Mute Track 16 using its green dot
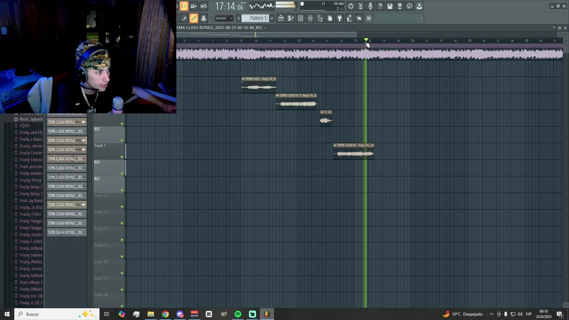569x320 pixels. 122,306
